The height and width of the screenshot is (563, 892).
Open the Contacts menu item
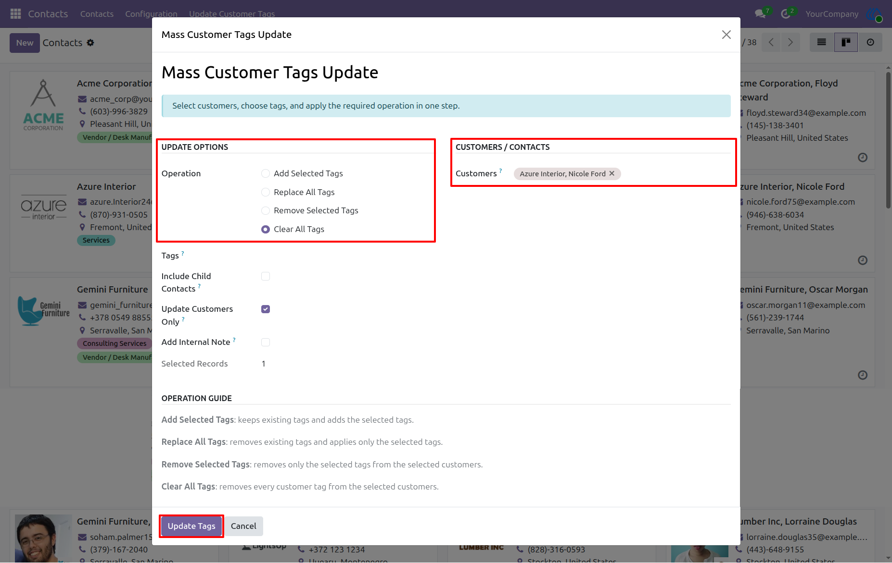(97, 14)
